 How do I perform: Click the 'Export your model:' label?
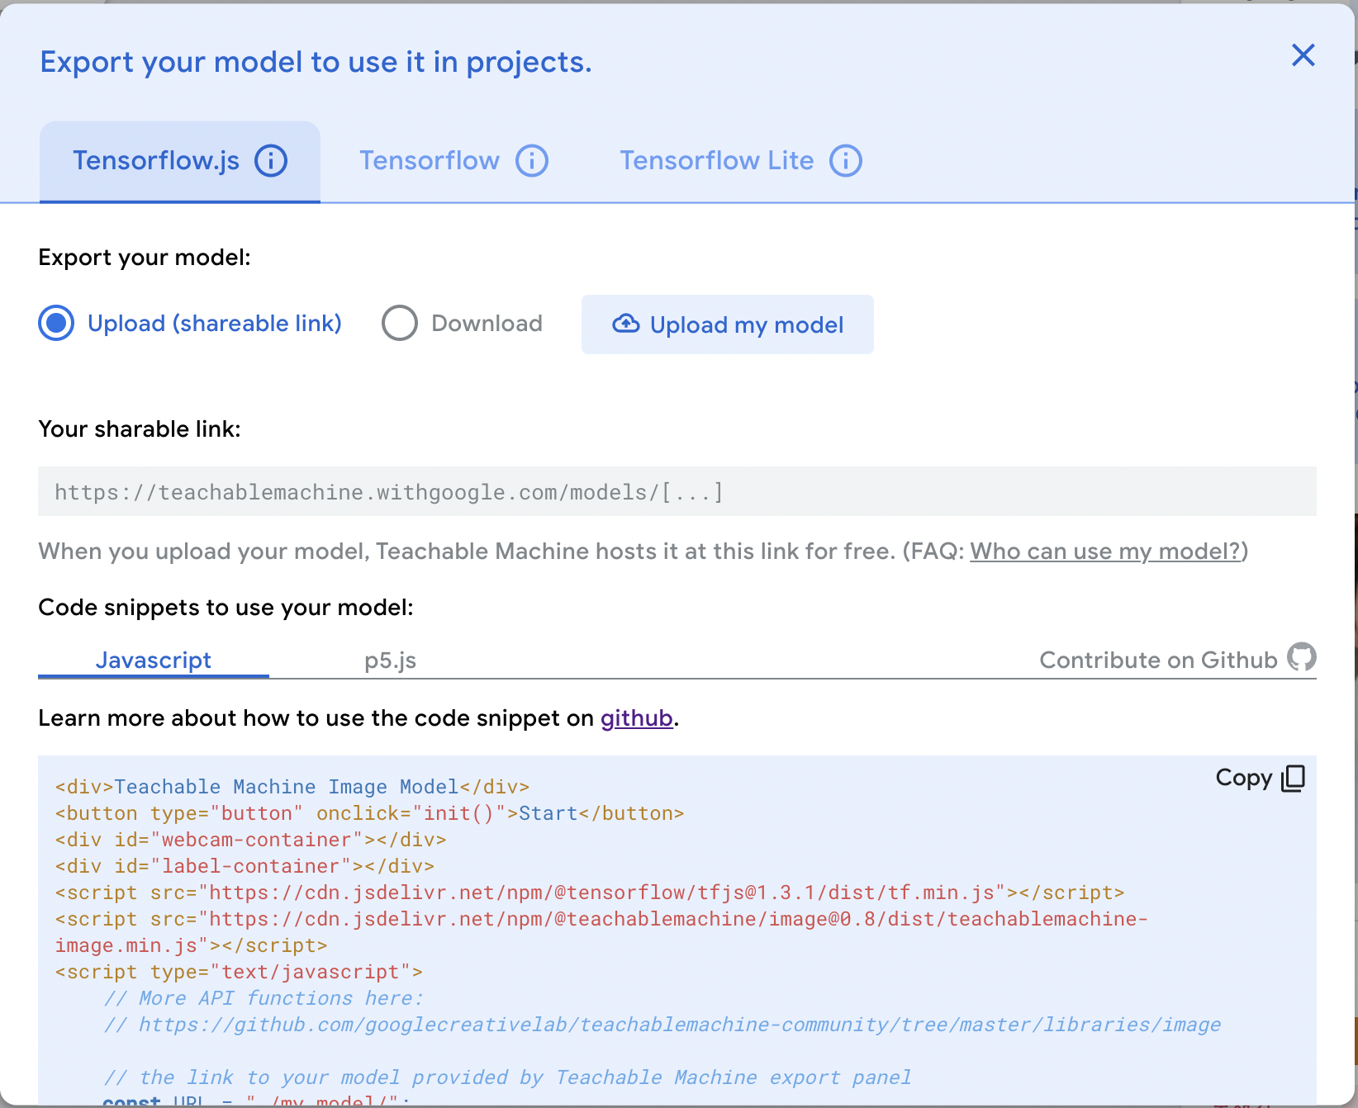click(145, 258)
